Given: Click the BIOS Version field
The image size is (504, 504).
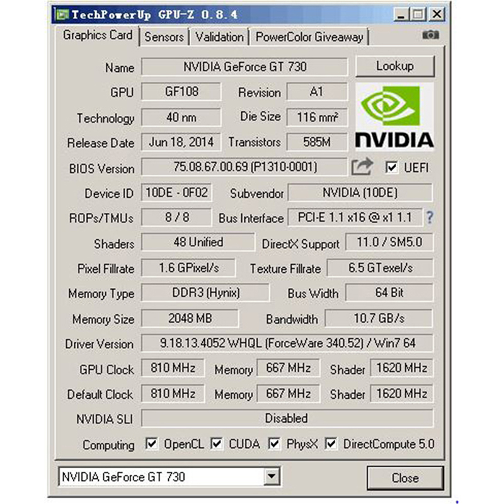Looking at the screenshot, I should click(x=244, y=168).
